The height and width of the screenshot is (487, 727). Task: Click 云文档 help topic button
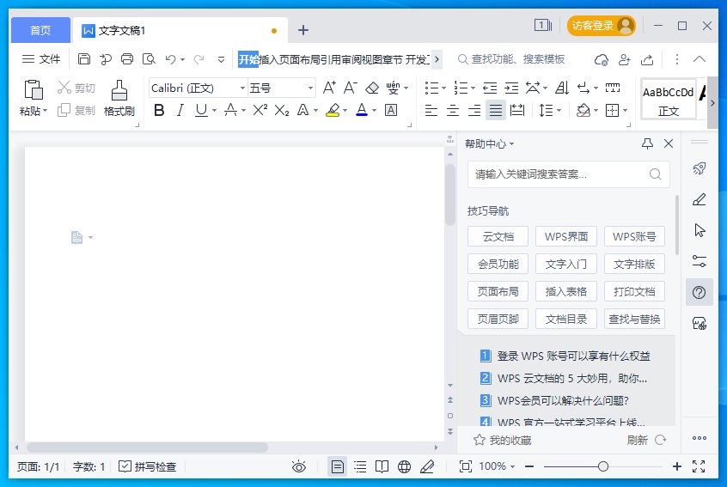click(498, 237)
